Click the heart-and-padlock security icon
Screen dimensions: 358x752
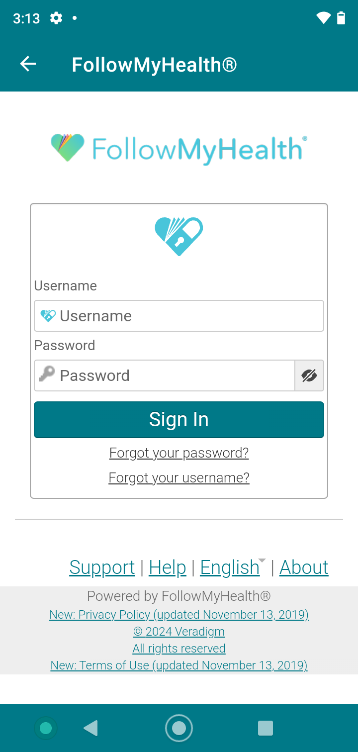(179, 236)
